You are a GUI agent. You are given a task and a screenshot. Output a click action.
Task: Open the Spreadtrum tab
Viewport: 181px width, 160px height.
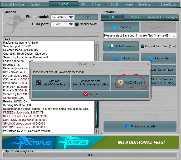pos(168,4)
